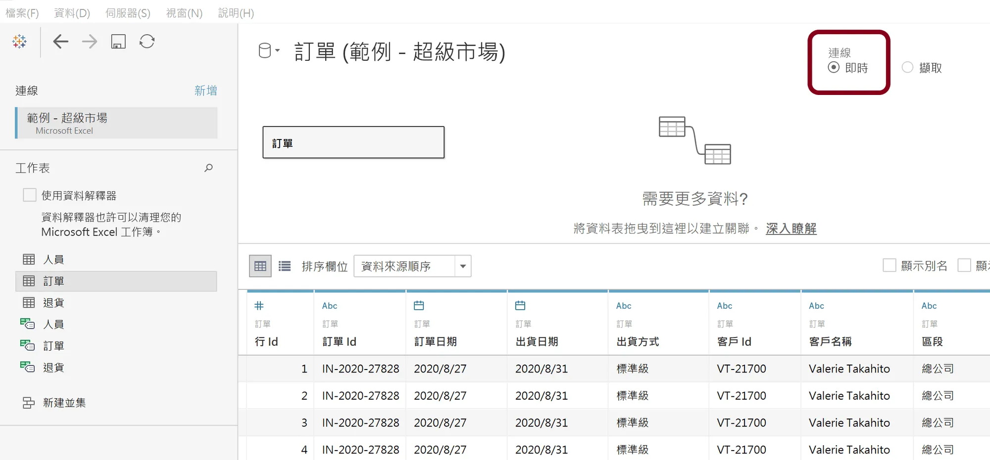990x460 pixels.
Task: Open the 伺服器(S) menu
Action: 128,13
